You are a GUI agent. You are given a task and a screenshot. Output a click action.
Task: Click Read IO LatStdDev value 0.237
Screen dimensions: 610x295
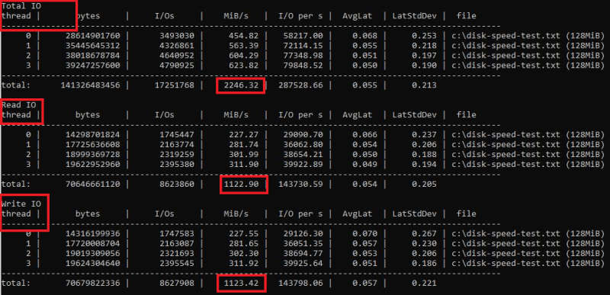[424, 135]
